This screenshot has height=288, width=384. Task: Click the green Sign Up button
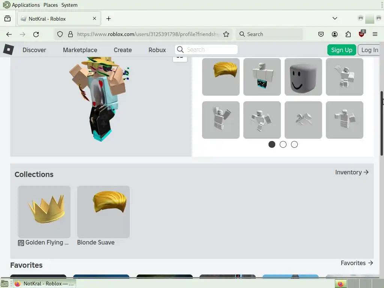coord(342,50)
